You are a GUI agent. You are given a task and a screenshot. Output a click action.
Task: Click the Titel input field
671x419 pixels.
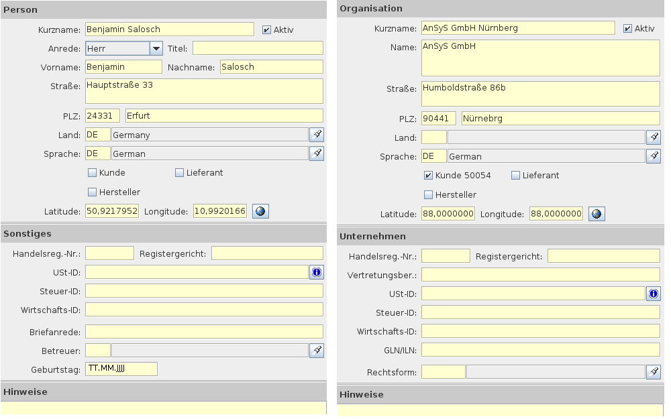[x=258, y=48]
